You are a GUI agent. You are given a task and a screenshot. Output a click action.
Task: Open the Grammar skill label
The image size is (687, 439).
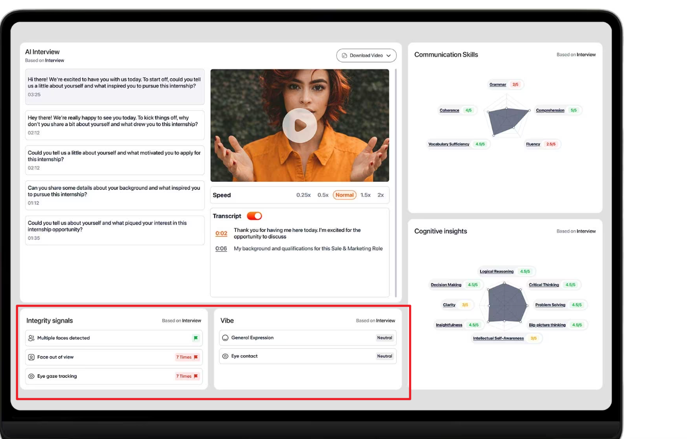(x=498, y=84)
